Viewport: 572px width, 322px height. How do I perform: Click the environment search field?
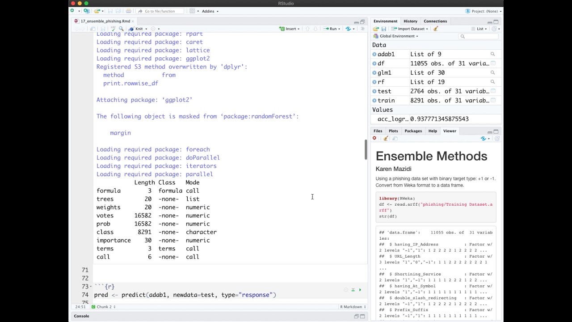coord(478,36)
